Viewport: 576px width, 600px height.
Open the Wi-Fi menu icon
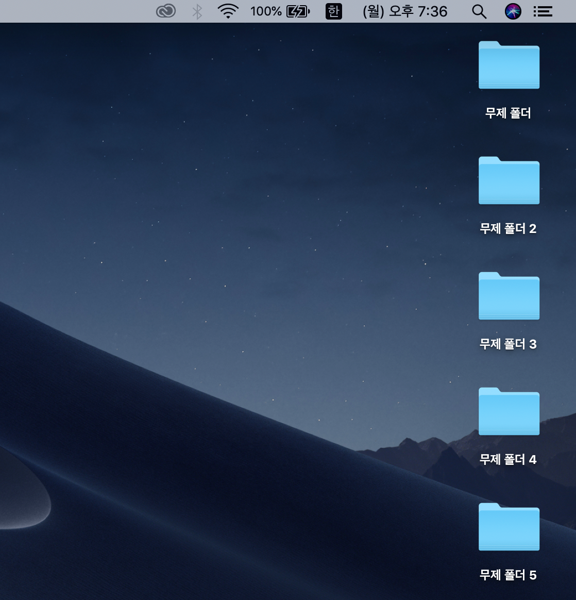[228, 11]
